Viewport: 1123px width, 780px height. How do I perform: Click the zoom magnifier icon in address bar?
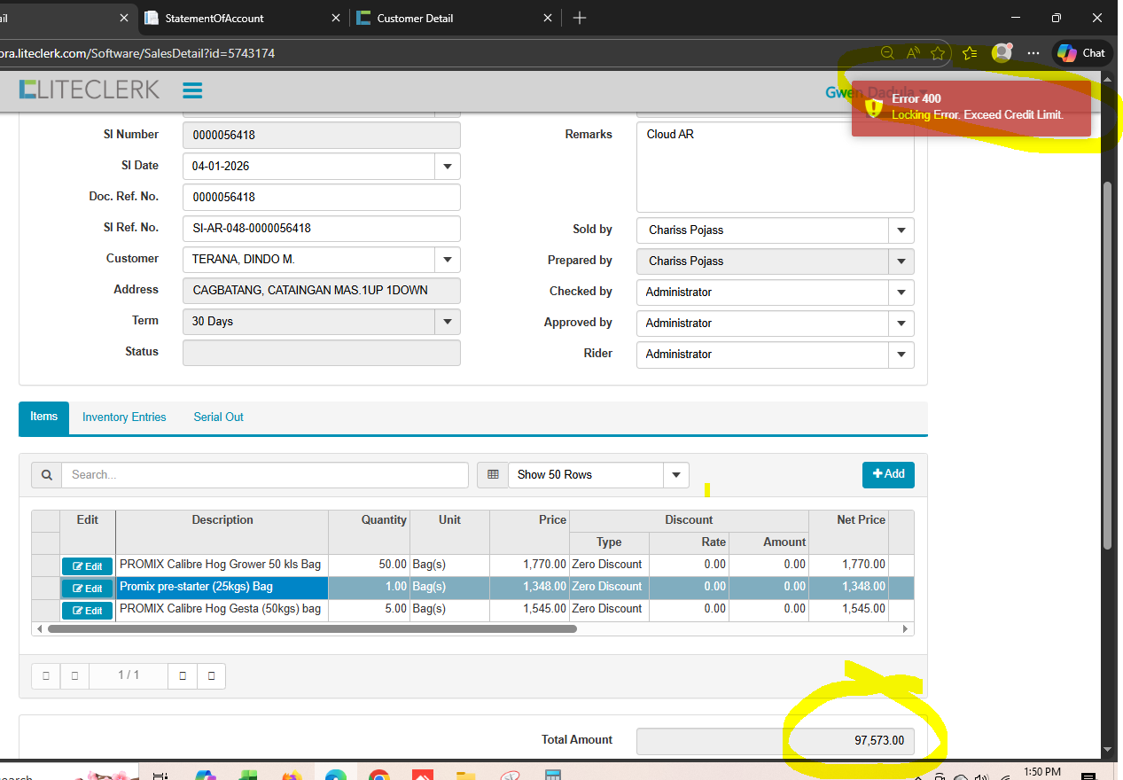pos(887,53)
